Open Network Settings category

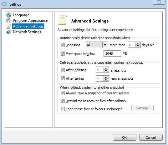click(27, 32)
